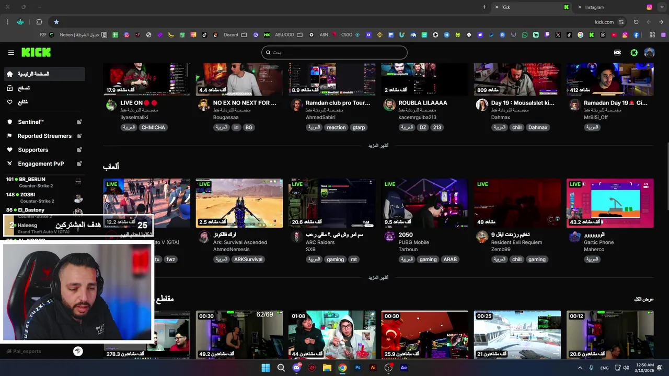
Task: Show hidden tray icons chevron
Action: [x=580, y=368]
